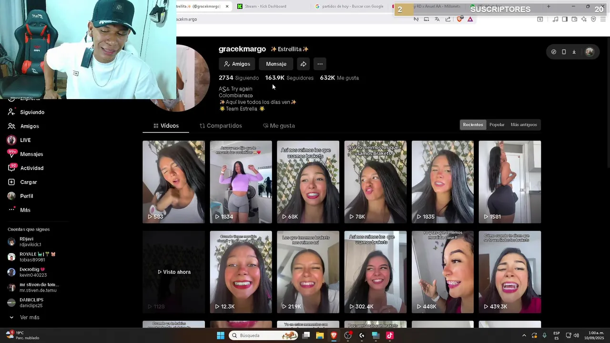610x343 pixels.
Task: Click the Brave VPN shield icon
Action: 593,19
